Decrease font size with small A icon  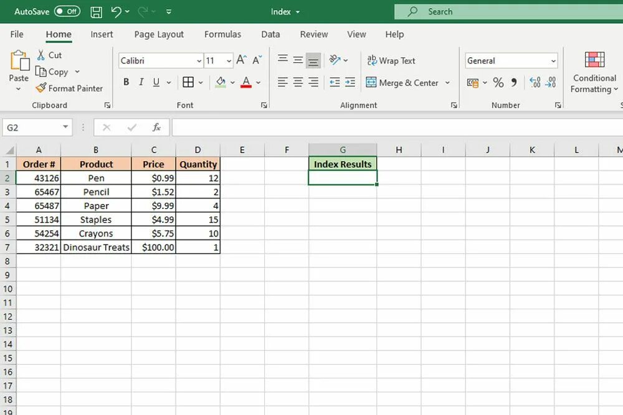257,60
